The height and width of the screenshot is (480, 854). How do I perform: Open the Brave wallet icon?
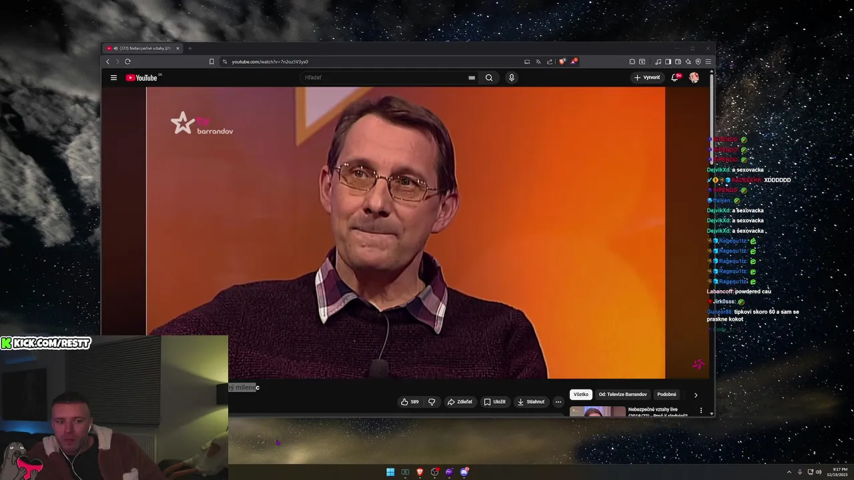click(x=678, y=61)
